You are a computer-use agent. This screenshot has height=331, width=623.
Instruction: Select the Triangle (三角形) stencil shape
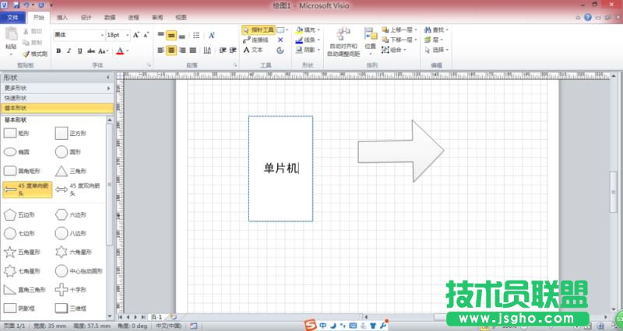70,171
